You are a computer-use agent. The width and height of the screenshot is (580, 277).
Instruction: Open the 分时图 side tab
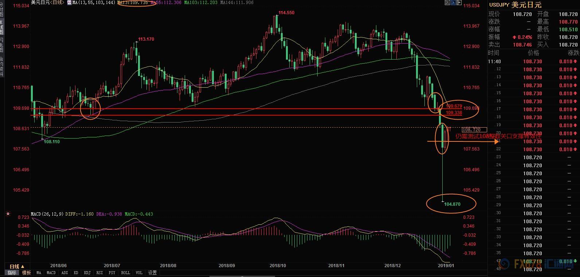pyautogui.click(x=1, y=10)
